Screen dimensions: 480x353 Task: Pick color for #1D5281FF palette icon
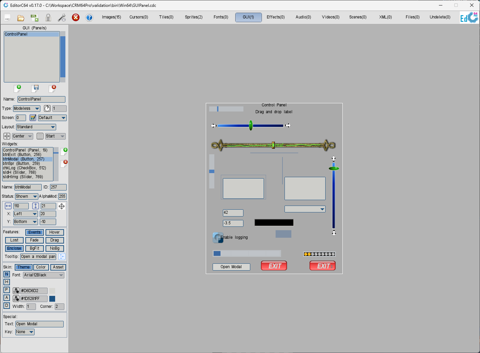pyautogui.click(x=16, y=299)
